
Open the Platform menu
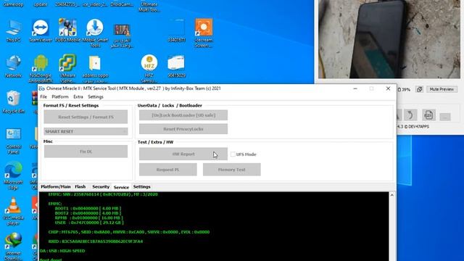pos(60,96)
